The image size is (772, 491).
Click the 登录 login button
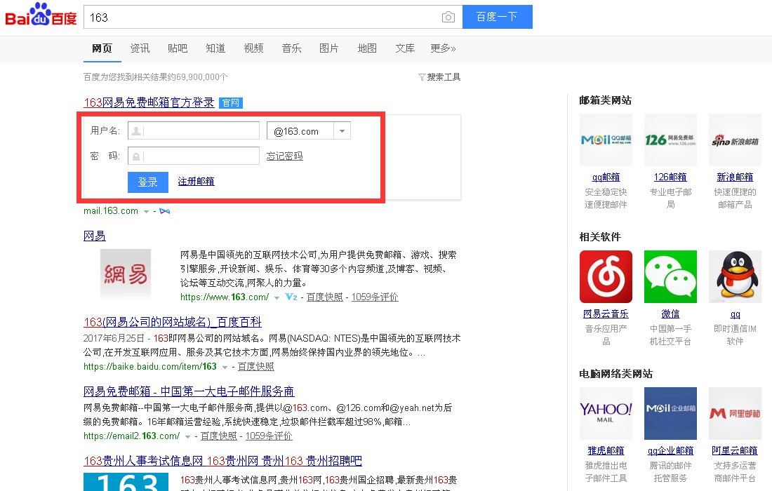click(x=147, y=182)
